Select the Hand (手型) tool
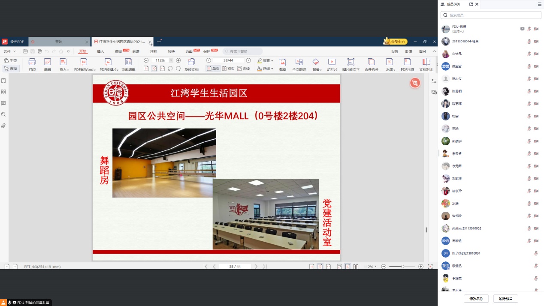The image size is (544, 306). 10,60
